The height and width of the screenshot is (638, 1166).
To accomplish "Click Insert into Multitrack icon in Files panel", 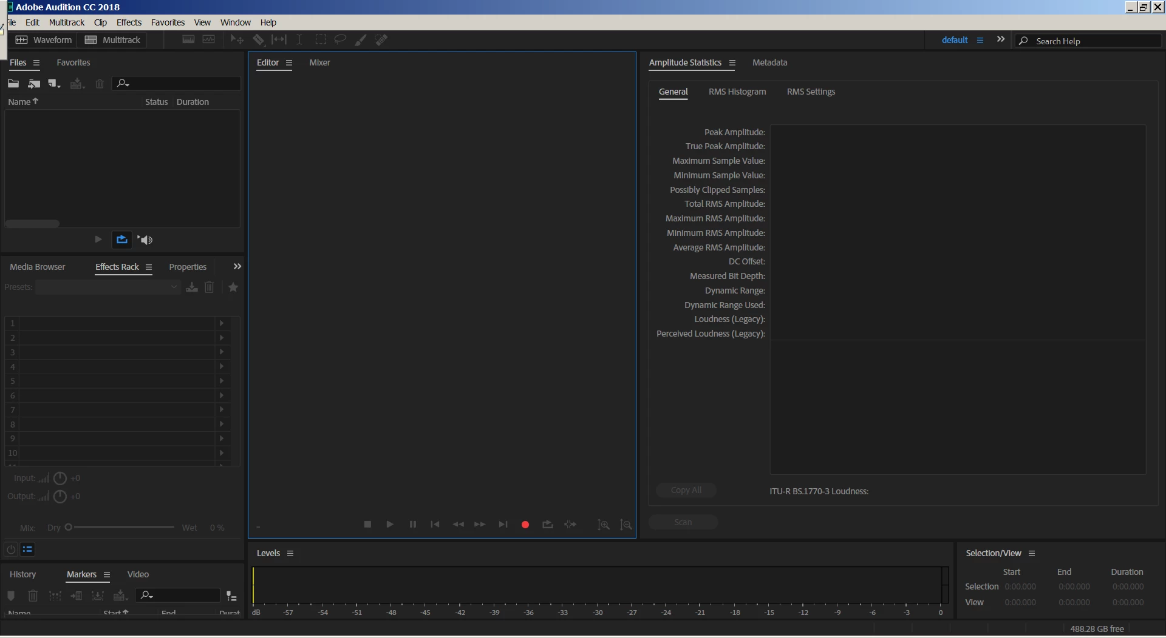I will point(77,84).
